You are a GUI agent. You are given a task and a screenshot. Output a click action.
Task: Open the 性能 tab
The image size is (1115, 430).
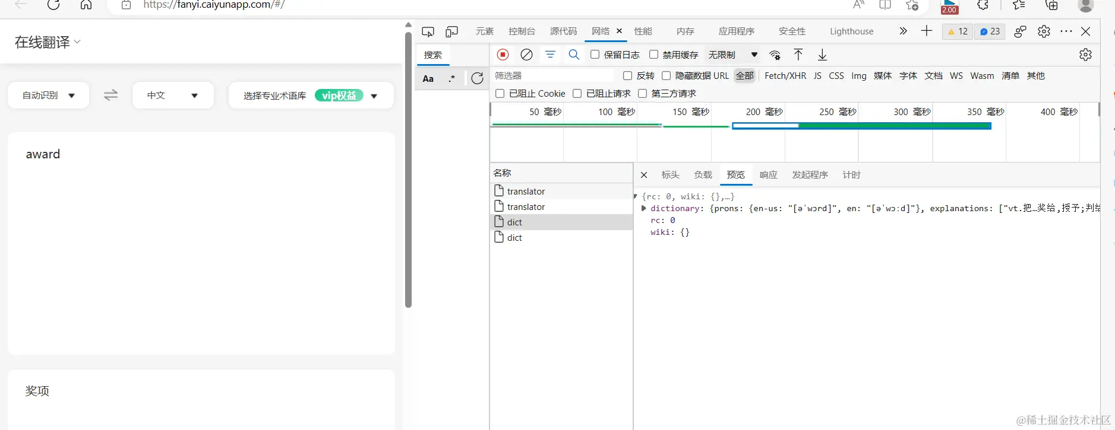[x=643, y=31]
